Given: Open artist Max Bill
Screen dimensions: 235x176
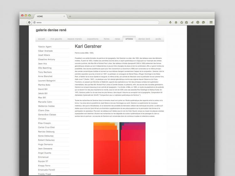Looking at the screenshot, I should click(42, 98).
